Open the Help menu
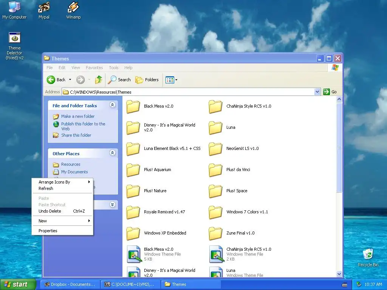Screen dimensions: 387x290 pyautogui.click(x=128, y=68)
